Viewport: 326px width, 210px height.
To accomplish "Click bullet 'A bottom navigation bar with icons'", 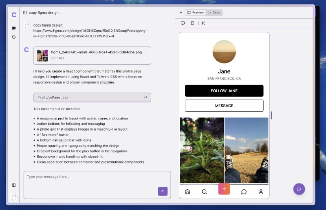I will [64, 140].
